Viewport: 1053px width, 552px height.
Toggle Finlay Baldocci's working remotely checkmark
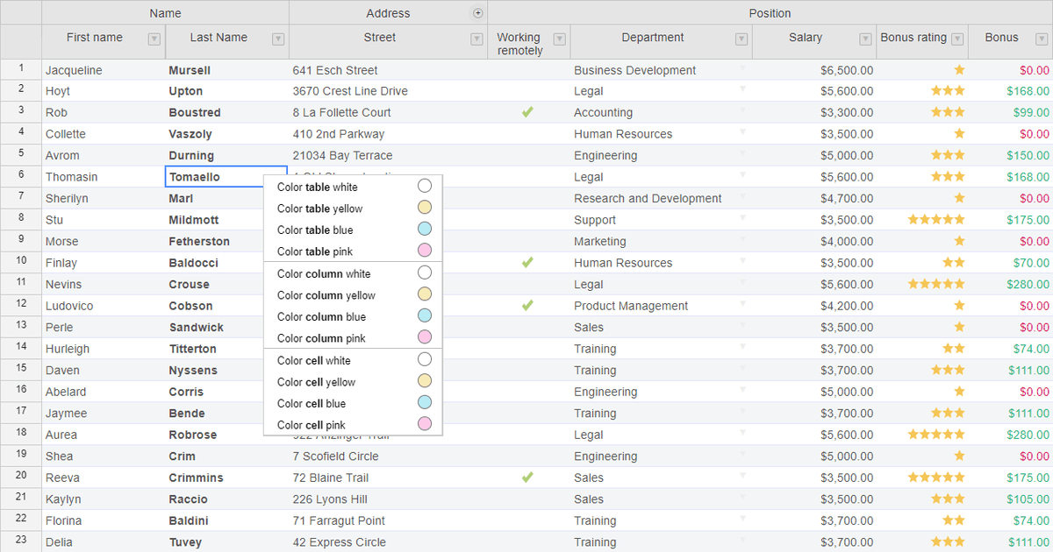point(527,263)
